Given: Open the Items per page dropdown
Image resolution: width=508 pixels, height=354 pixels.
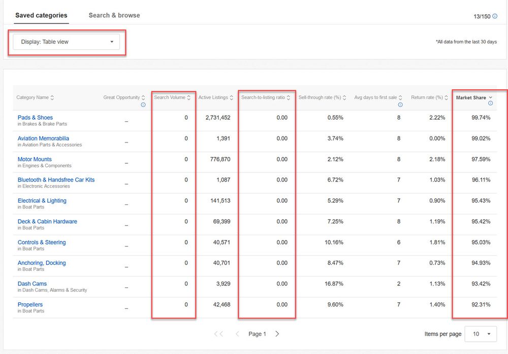Looking at the screenshot, I should [480, 334].
